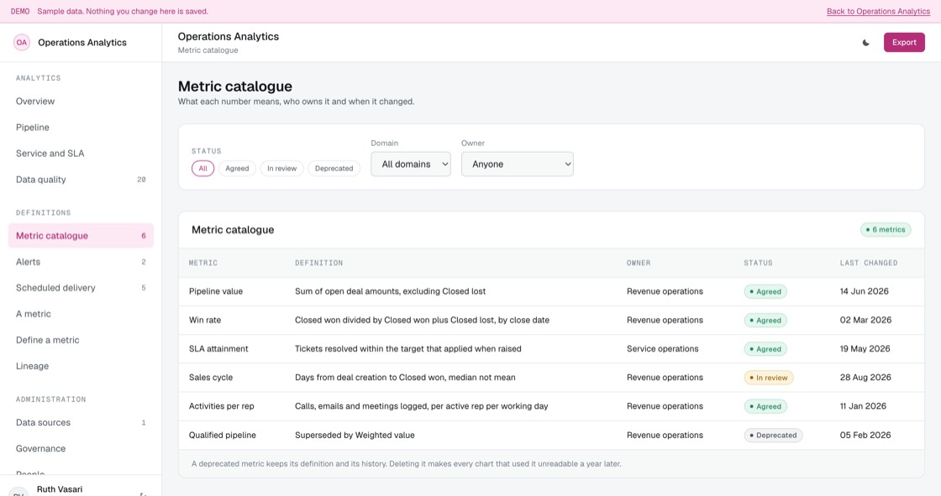Screen dimensions: 941x496
Task: Click the Days from deal creation definition
Action: click(405, 378)
